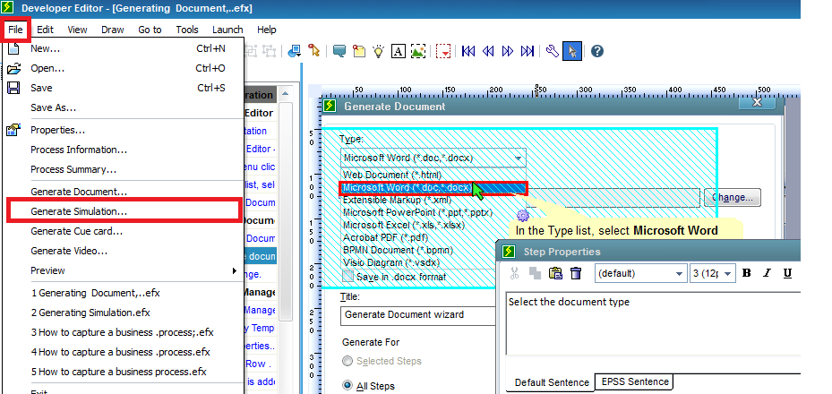Click the Paste clipboard icon in Step Properties
Image resolution: width=832 pixels, height=394 pixels.
(555, 273)
